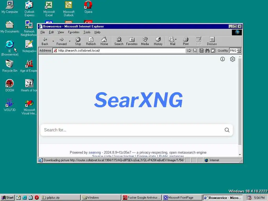Select the Opera desktop icon
Image resolution: width=268 pixels, height=201 pixels.
coord(88,7)
